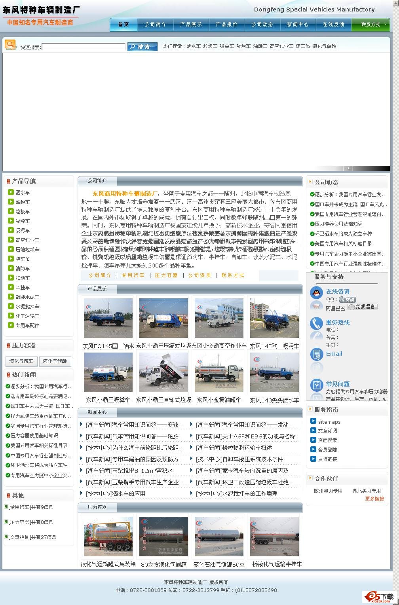Open 会员登陆 in service guide
The width and height of the screenshot is (399, 605).
point(328,449)
